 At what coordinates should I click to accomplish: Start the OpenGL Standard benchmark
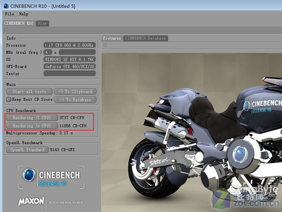pos(28,150)
